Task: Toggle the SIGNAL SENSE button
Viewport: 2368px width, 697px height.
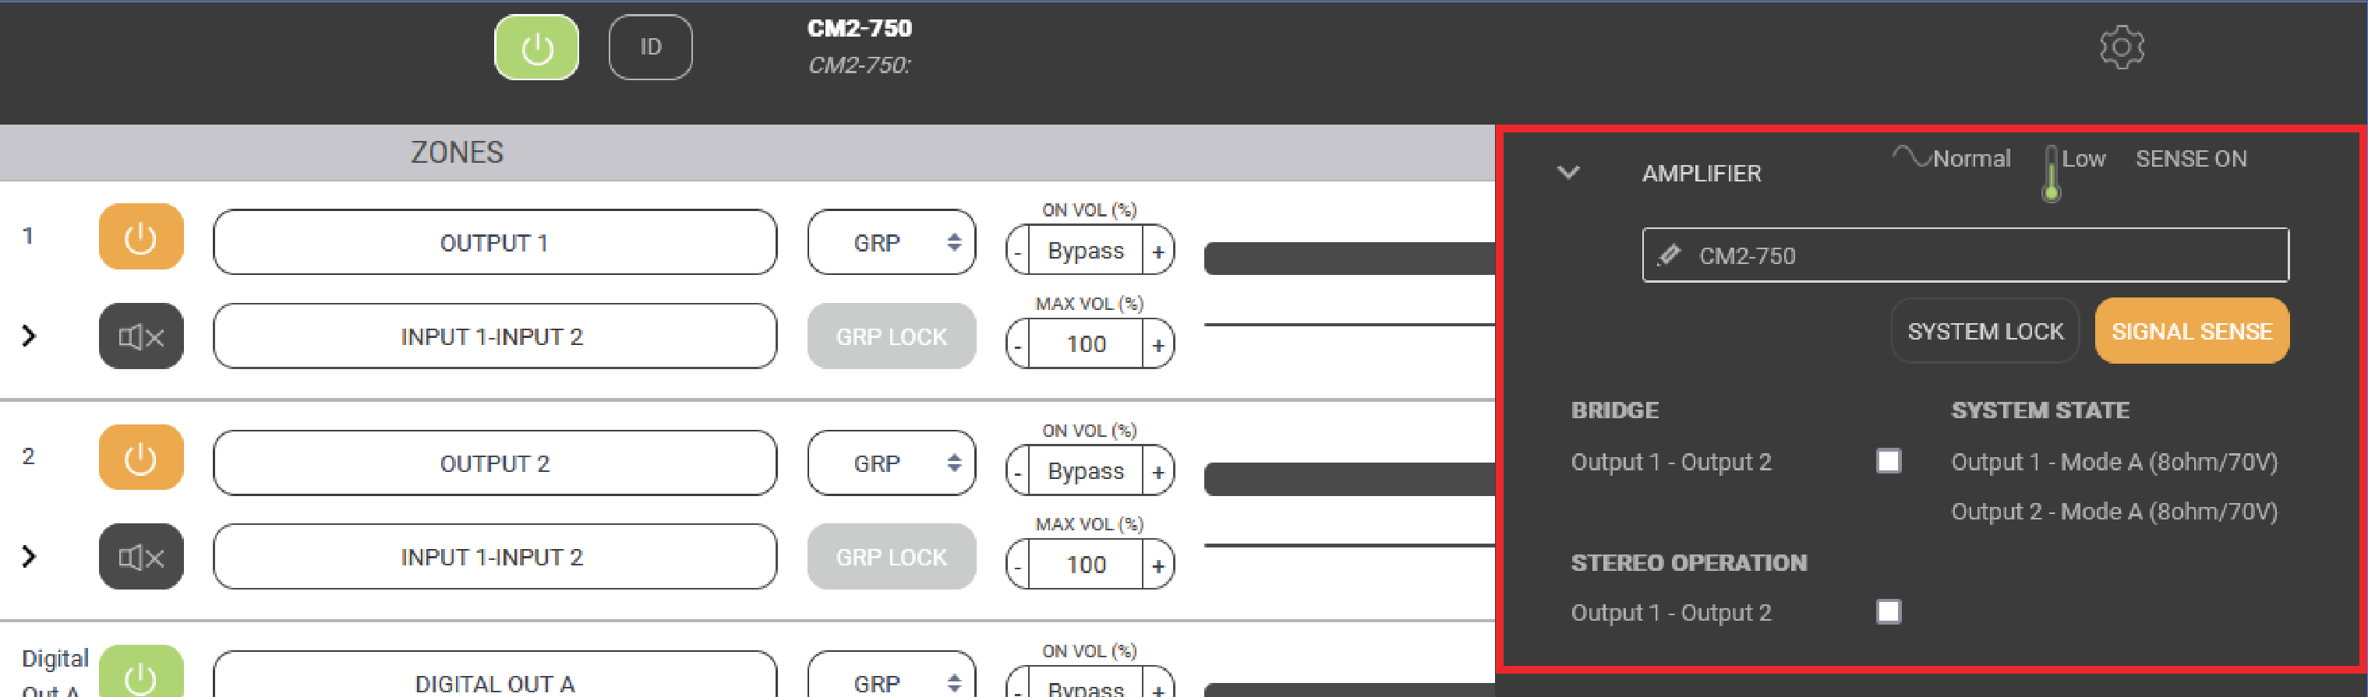Action: 2190,332
